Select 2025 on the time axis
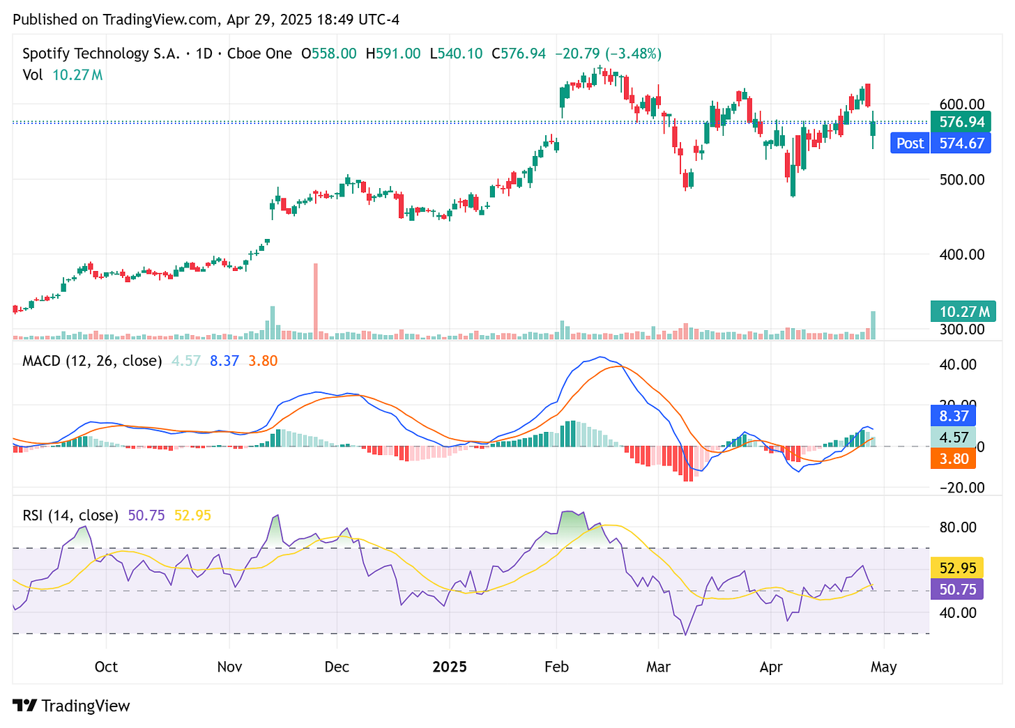 click(450, 667)
